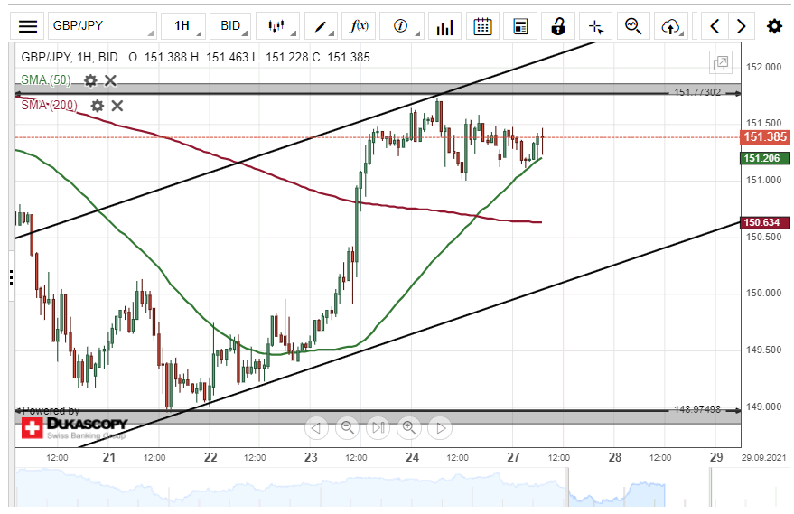Click the SMA (200) indicator label
This screenshot has height=514, width=794.
point(49,106)
